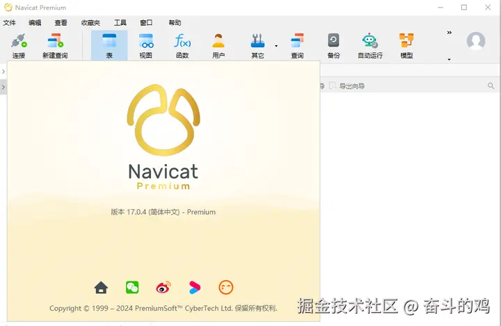Expand the upper left sidebar chevron
This screenshot has width=501, height=326.
(x=3, y=72)
